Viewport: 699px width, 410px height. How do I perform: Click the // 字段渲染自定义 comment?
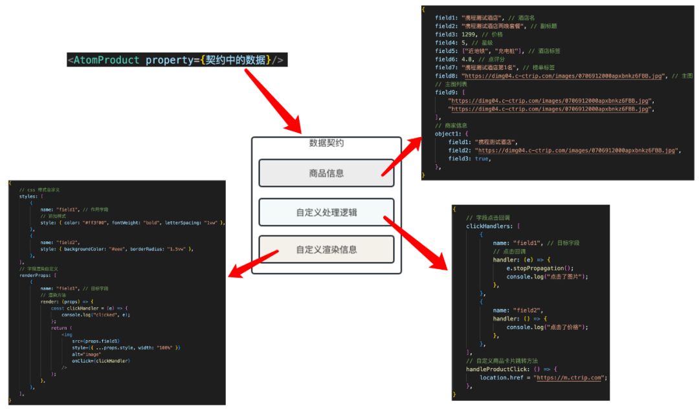tap(38, 269)
